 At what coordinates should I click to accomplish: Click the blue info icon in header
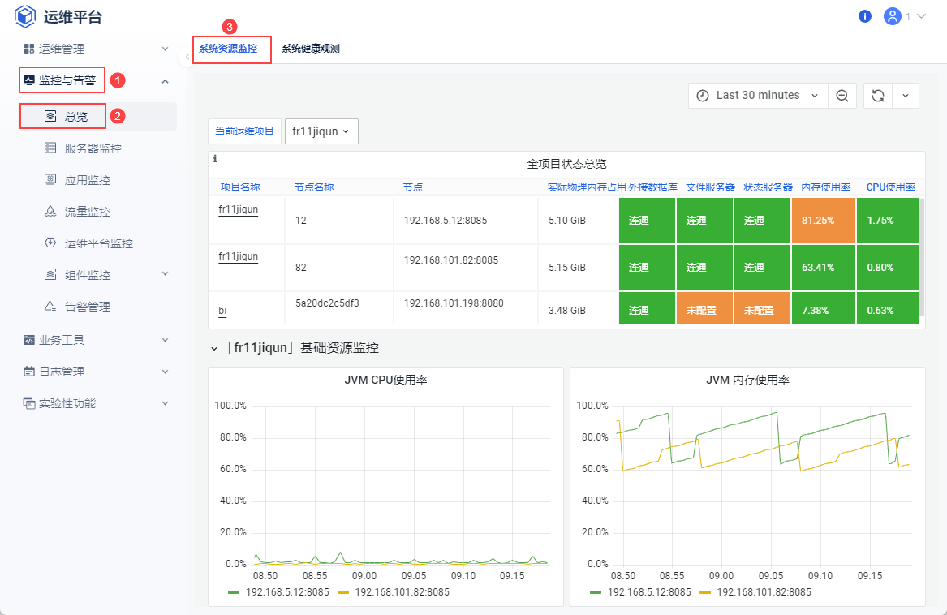coord(865,16)
